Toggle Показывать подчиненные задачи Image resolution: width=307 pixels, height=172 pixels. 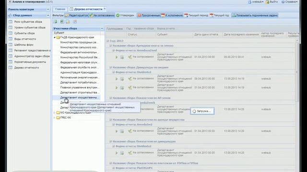tap(255, 15)
